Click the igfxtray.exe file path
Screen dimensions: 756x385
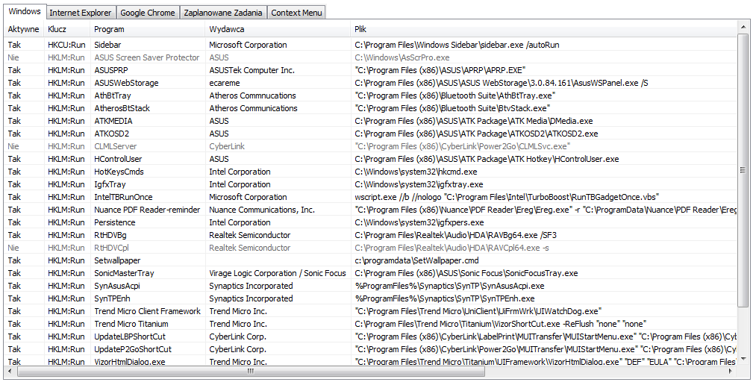tap(419, 184)
